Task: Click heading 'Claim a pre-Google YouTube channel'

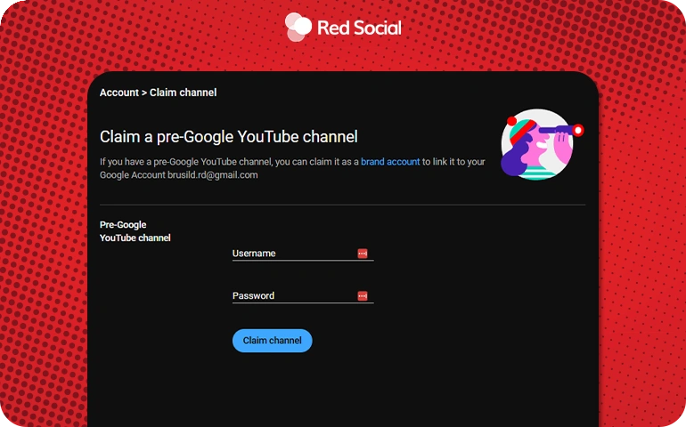Action: (x=229, y=137)
